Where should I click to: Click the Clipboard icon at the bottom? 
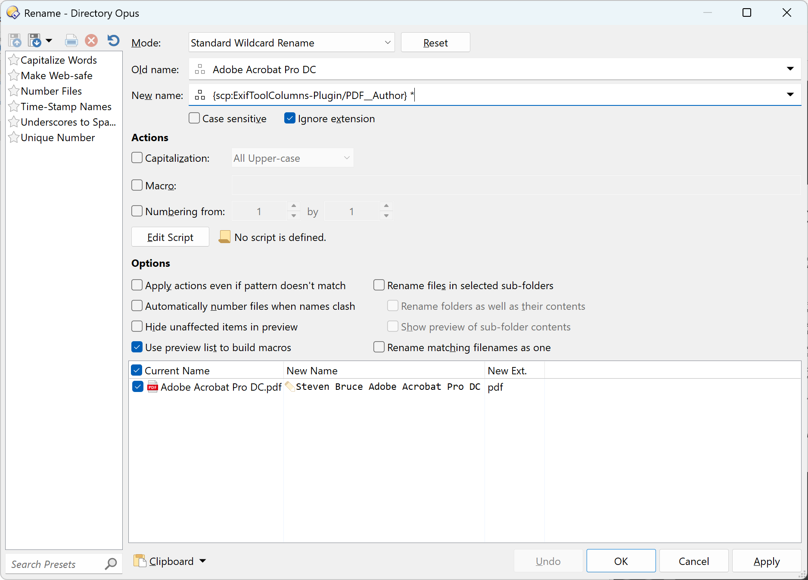click(x=140, y=561)
